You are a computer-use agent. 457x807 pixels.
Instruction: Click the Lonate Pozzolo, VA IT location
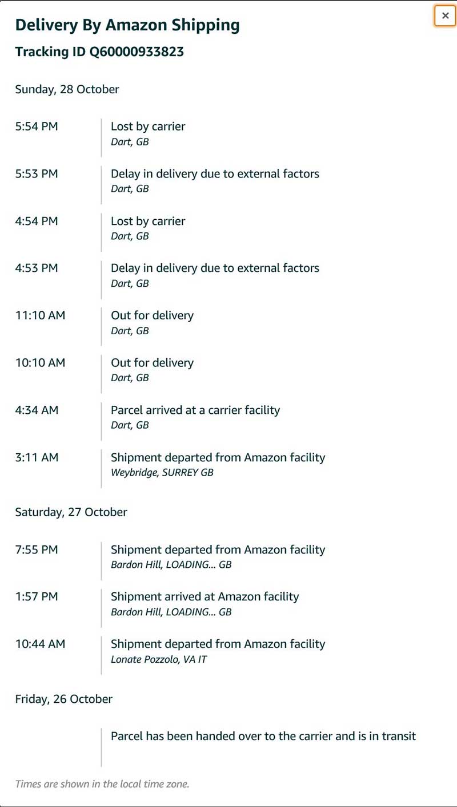pos(159,659)
